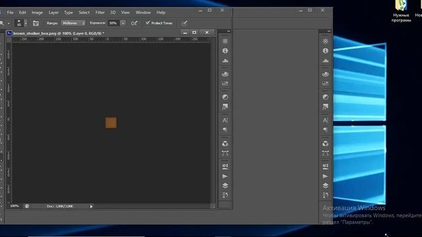Open the Нужные программы desktop folder icon

coord(401,11)
